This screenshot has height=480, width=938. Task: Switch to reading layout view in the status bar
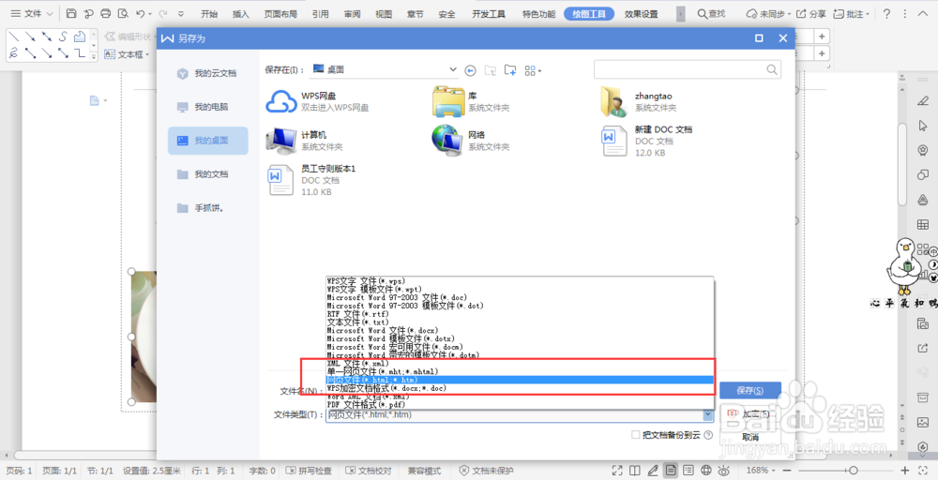point(635,471)
